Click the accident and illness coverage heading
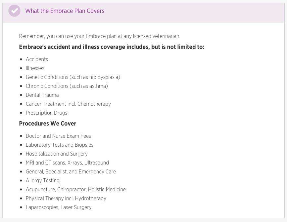 point(112,47)
